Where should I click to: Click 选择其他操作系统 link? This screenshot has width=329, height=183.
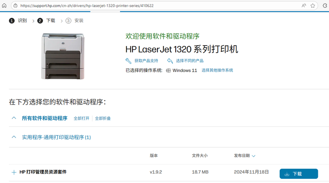(217, 71)
